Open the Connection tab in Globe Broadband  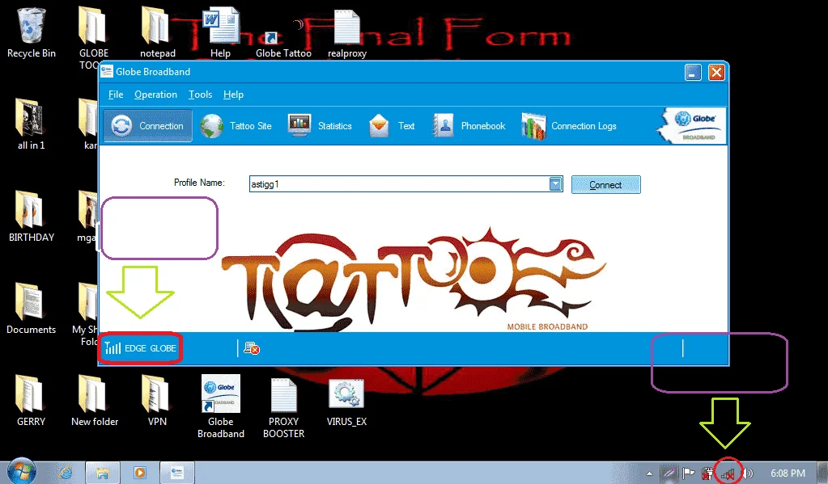point(148,126)
